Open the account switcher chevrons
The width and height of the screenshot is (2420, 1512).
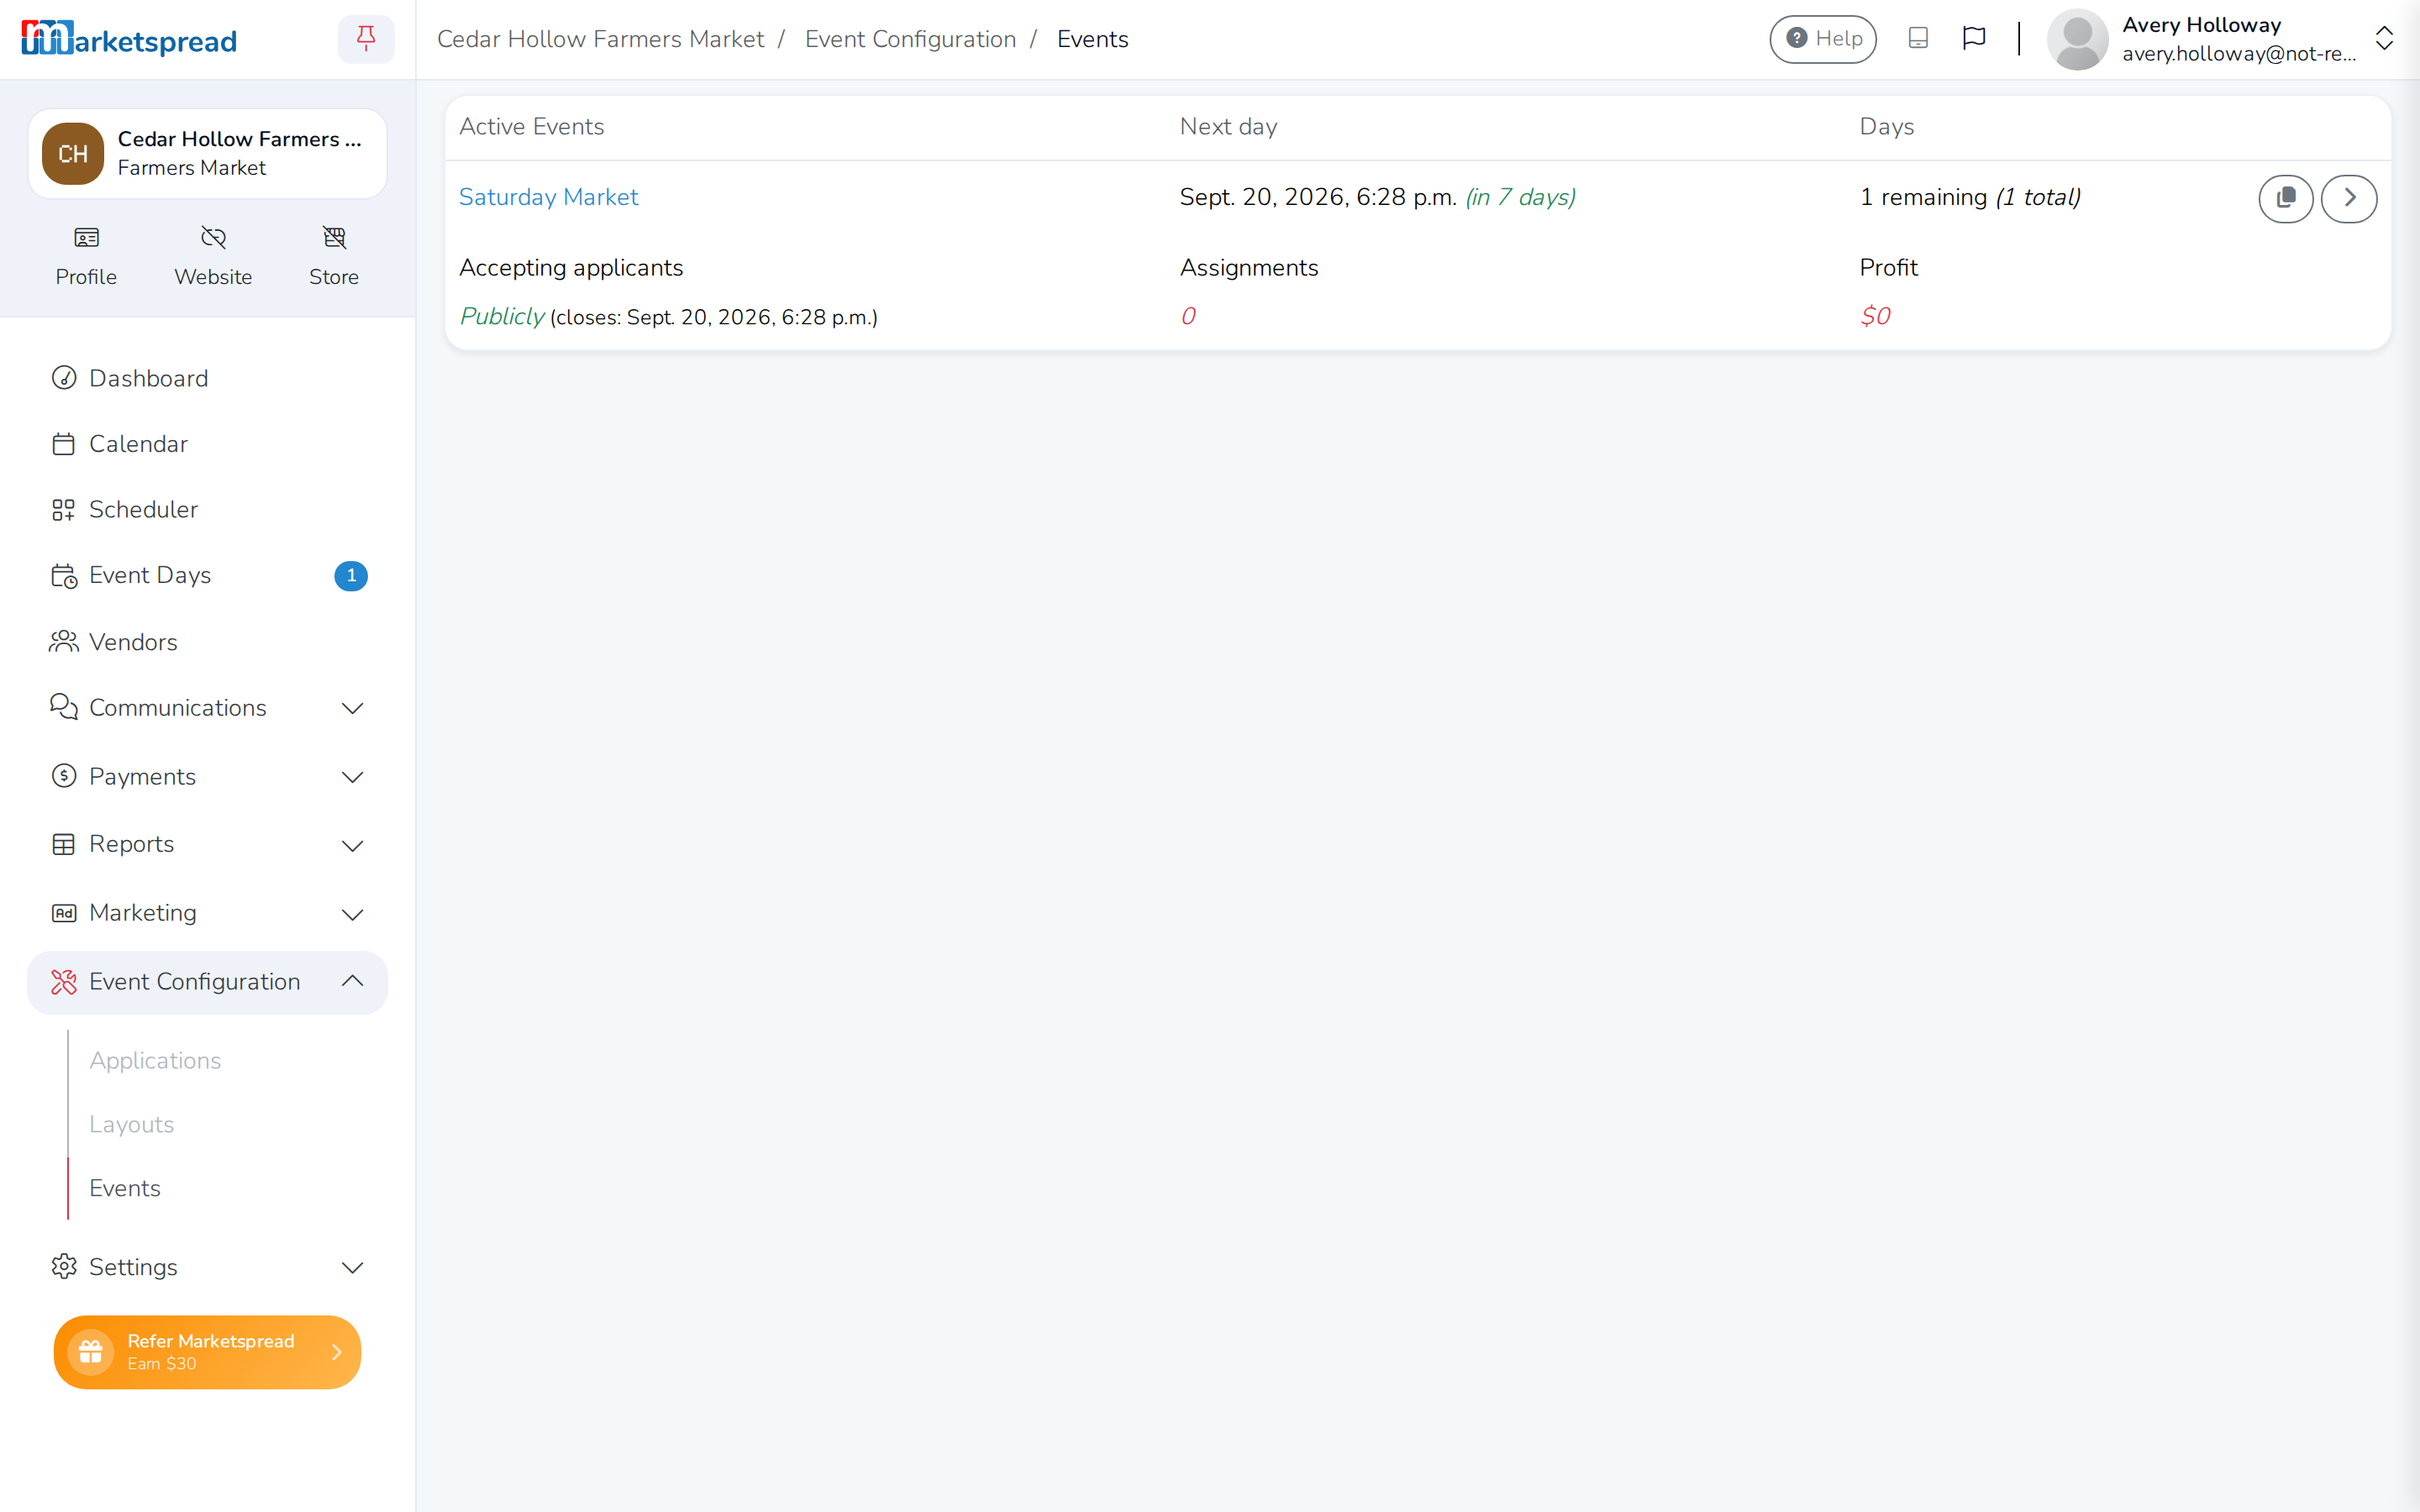2384,39
